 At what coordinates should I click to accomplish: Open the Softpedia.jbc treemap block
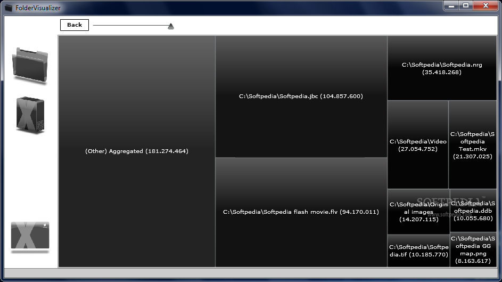click(x=301, y=96)
